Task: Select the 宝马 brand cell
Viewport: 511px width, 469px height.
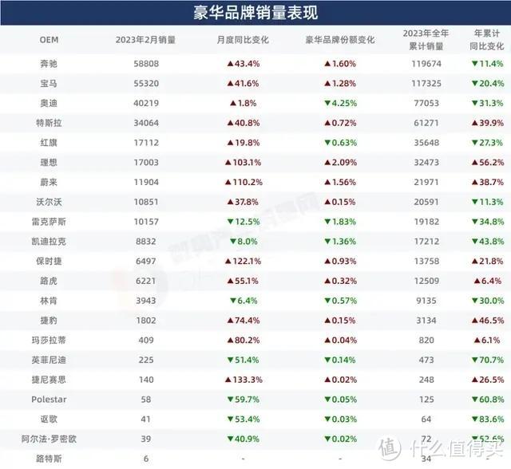Action: 49,83
